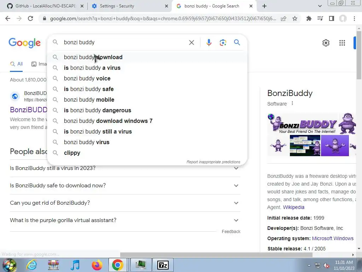Click 'Report inappropriate predictions' link
The height and width of the screenshot is (272, 362).
tap(213, 162)
